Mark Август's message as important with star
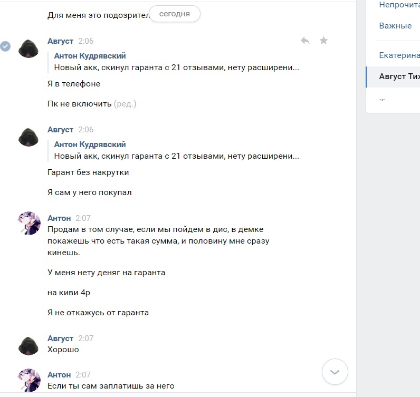Image resolution: width=420 pixels, height=397 pixels. [x=323, y=41]
